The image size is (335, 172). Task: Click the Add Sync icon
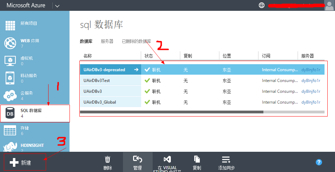(x=226, y=159)
